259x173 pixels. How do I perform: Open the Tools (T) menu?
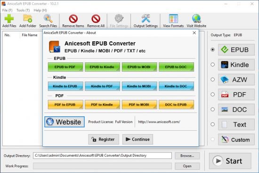23,10
